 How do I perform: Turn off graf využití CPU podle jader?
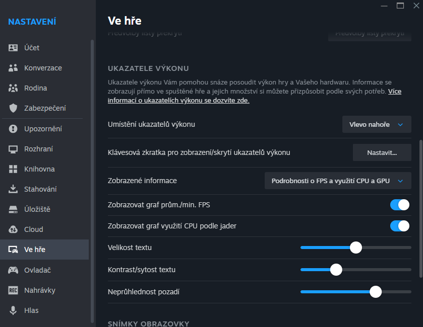[399, 226]
